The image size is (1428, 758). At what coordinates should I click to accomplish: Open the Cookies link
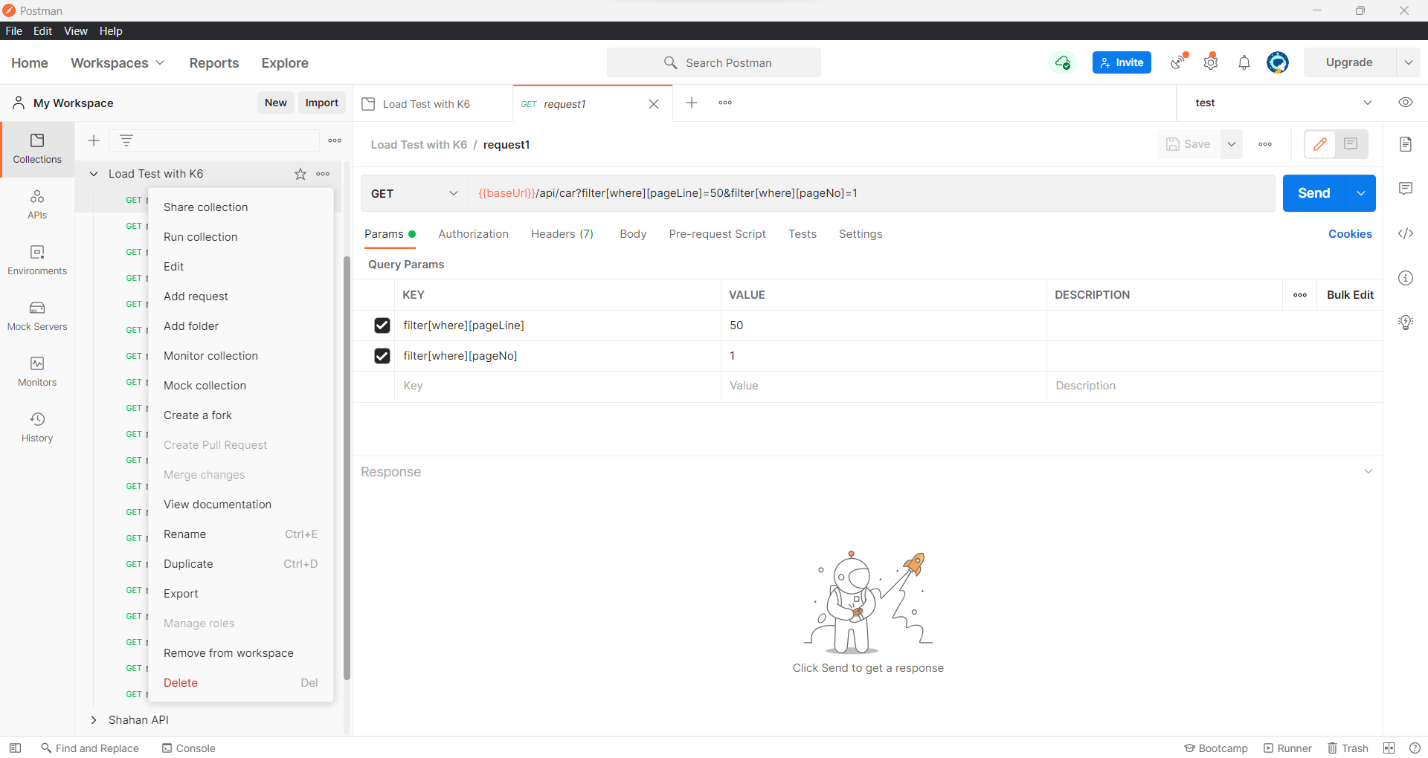[x=1349, y=234]
